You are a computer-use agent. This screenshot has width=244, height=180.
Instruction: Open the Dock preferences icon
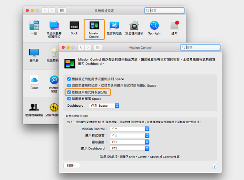click(74, 26)
